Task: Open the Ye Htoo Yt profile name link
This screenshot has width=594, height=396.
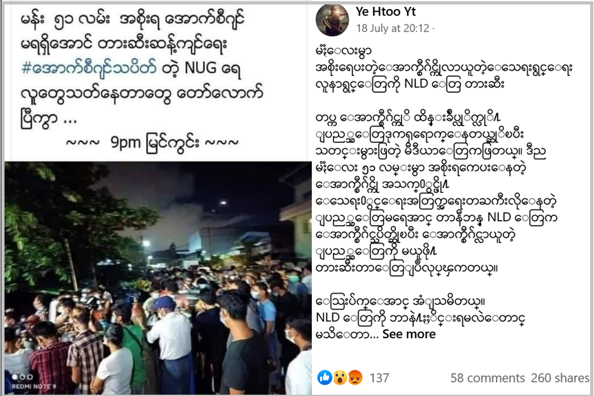Action: (x=386, y=12)
